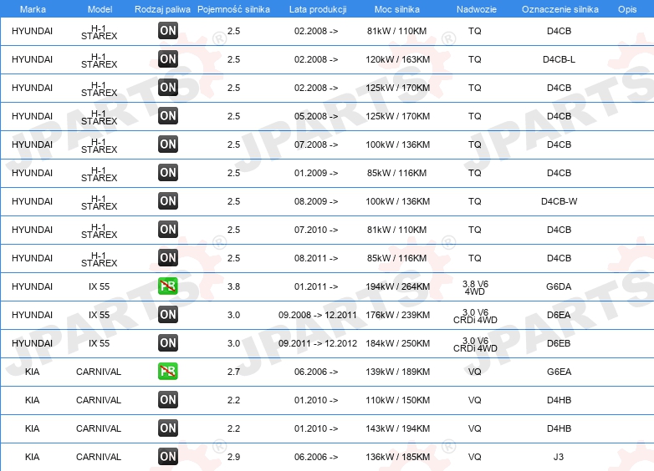
Task: Click HYUNDAI brand in the D4CB-L row
Action: coord(32,59)
